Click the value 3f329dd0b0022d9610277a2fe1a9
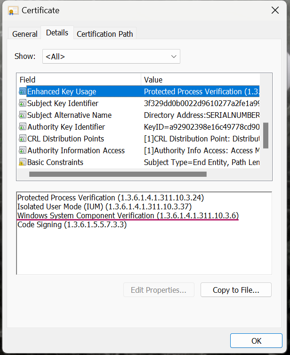This screenshot has width=290, height=355. [x=201, y=103]
